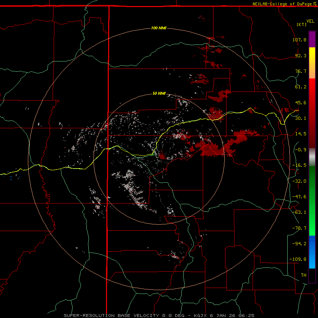The width and height of the screenshot is (318, 318).
Task: Click the gray near-zero color bar segment
Action: 312,156
